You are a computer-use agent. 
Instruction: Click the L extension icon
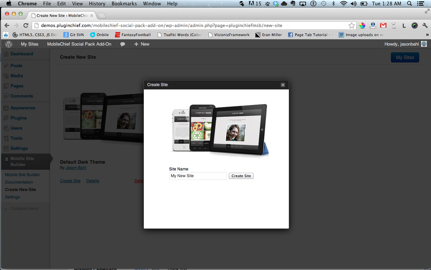pyautogui.click(x=404, y=25)
